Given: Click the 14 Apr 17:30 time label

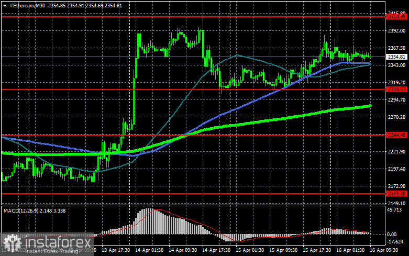Looking at the screenshot, I should coord(216,250).
